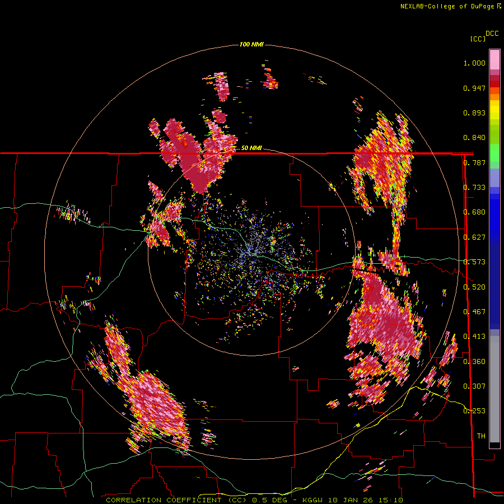Pick the light pink segment atop color scale
Viewport: 504px width, 504px height.
[x=494, y=59]
